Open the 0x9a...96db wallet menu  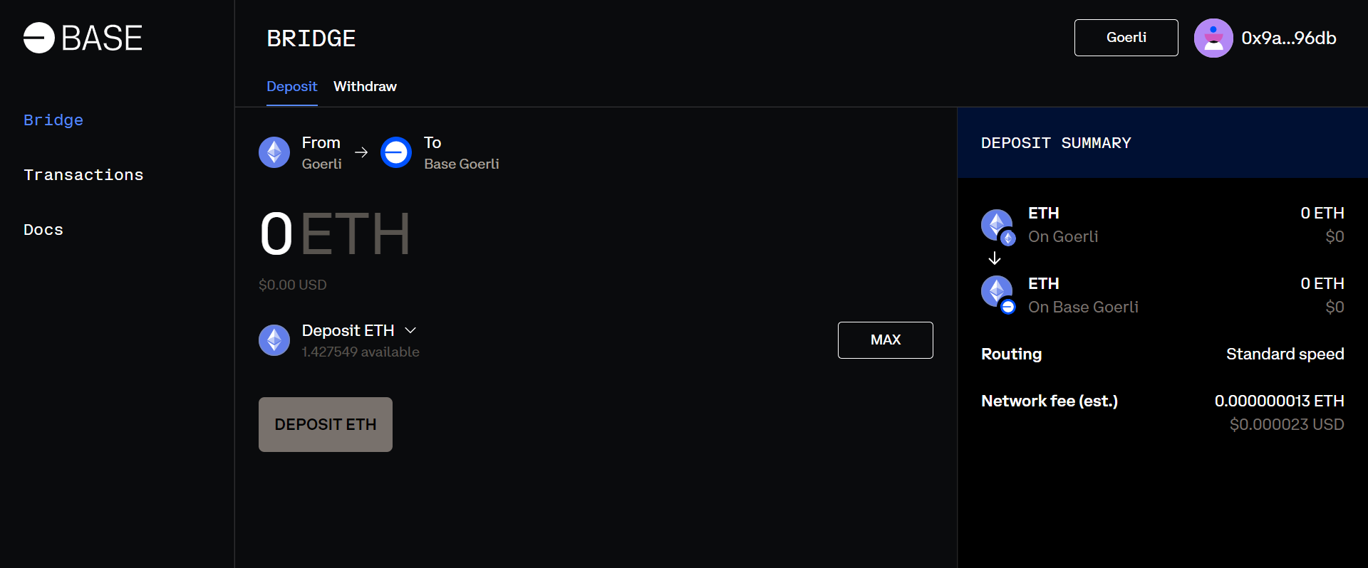[1288, 38]
